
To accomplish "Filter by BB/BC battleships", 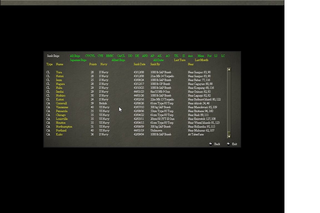I will 110,56.
